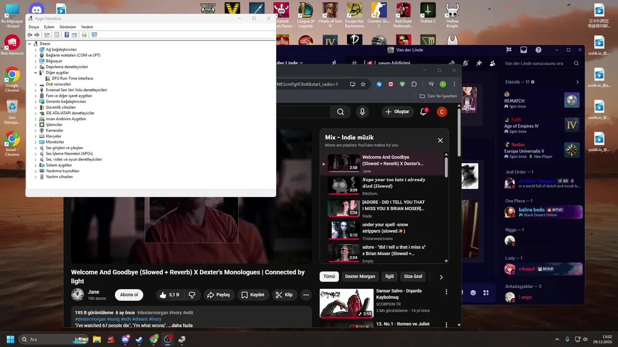
Task: Open Tüm Yer İşaretleri bookmarks folder
Action: [x=438, y=96]
